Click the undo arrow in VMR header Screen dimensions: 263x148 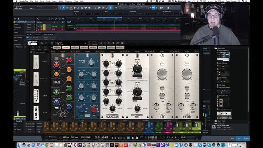42,43
